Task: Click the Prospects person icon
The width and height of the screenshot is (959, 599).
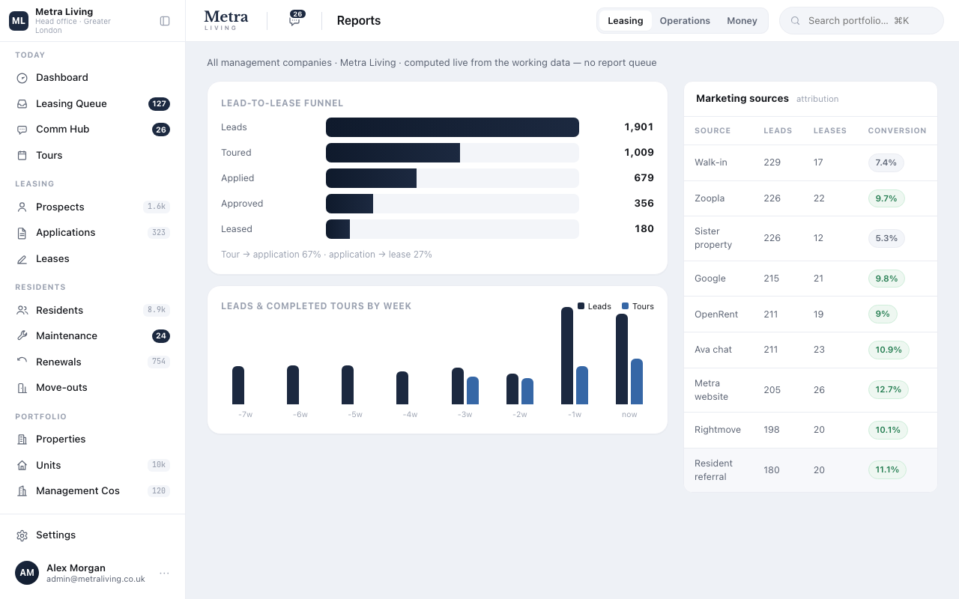Action: (22, 207)
